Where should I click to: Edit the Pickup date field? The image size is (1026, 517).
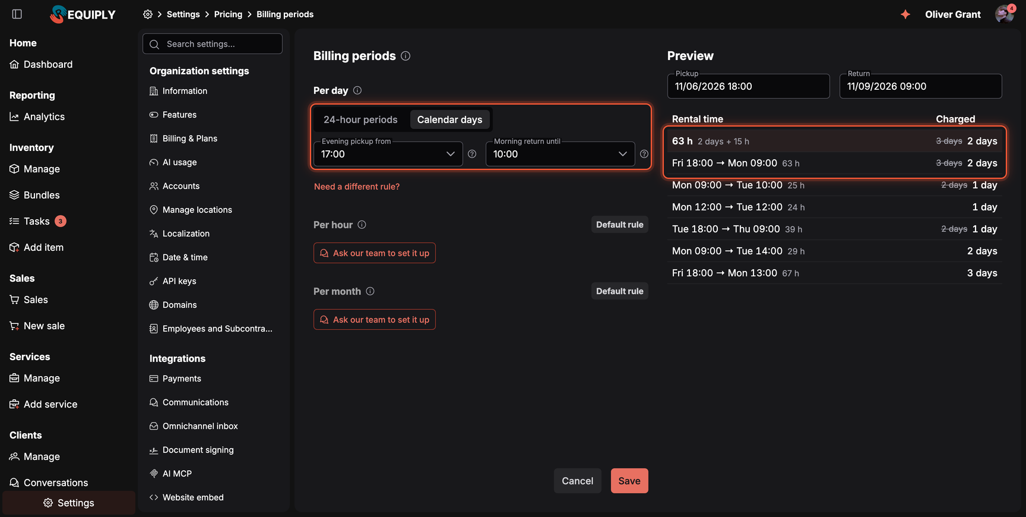[749, 86]
